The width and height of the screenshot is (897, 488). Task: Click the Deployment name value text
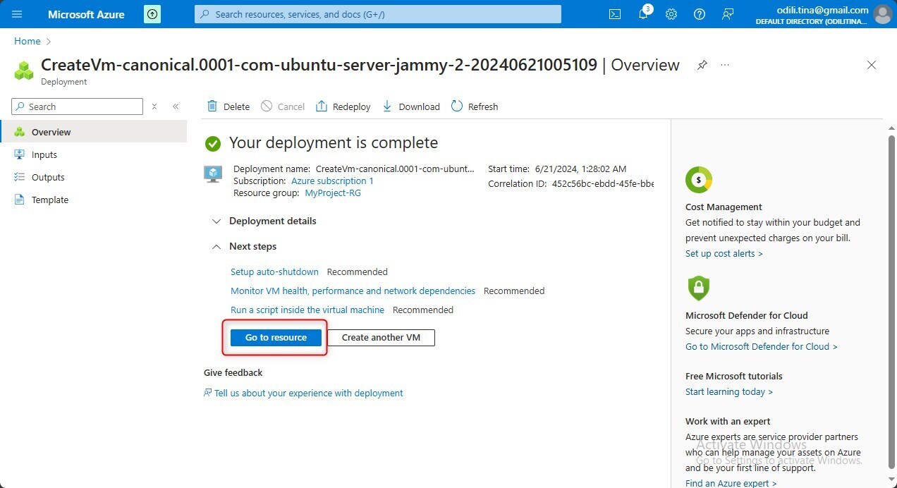click(395, 169)
